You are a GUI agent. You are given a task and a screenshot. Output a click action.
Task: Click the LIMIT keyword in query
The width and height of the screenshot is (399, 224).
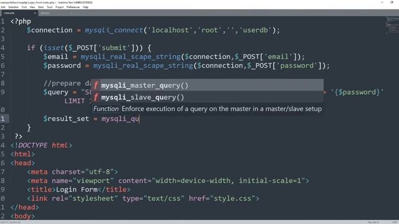74,101
